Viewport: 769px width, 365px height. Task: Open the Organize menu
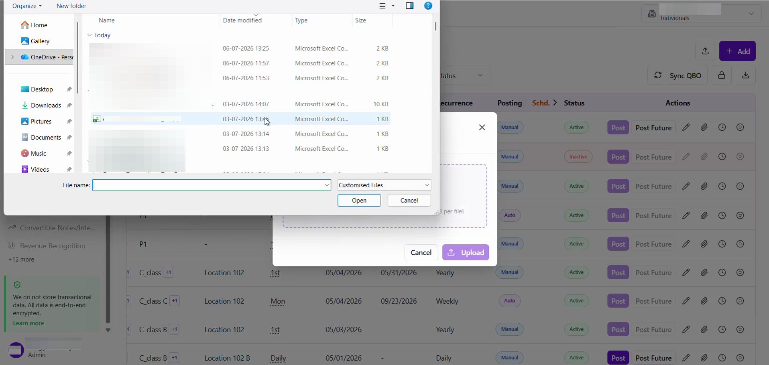pyautogui.click(x=27, y=6)
